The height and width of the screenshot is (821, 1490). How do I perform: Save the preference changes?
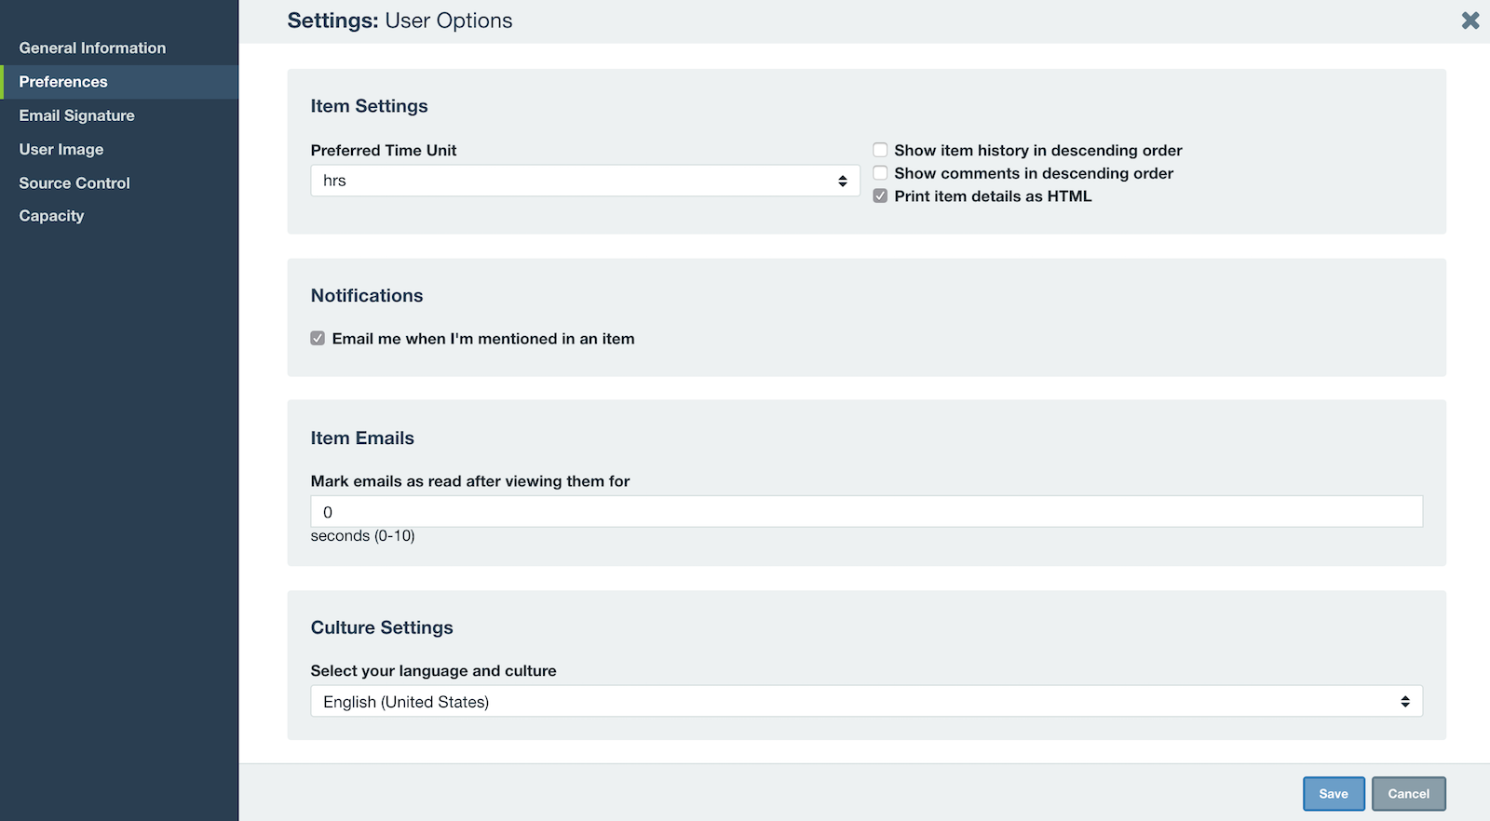1333,794
